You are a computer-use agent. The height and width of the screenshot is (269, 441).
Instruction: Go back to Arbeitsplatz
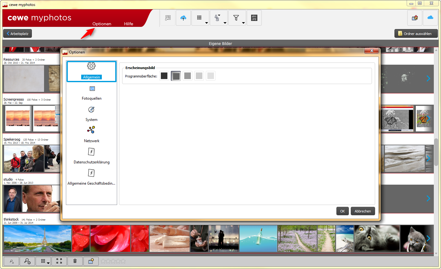[x=17, y=33]
